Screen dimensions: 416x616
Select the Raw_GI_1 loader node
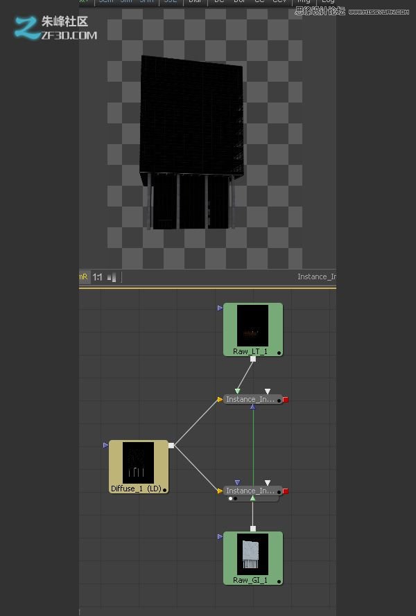coord(253,558)
